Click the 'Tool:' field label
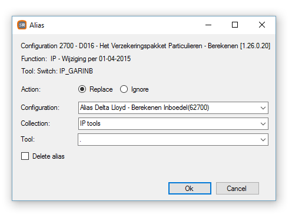 (28, 139)
